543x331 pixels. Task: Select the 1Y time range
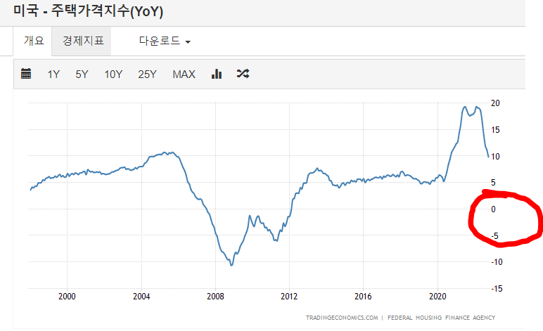pos(53,74)
